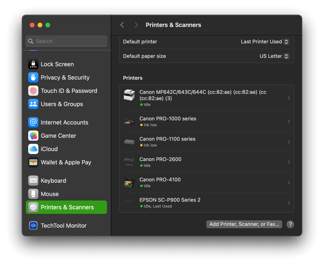Select the Canon PRO-4100 printer icon
The height and width of the screenshot is (265, 324).
(x=129, y=183)
